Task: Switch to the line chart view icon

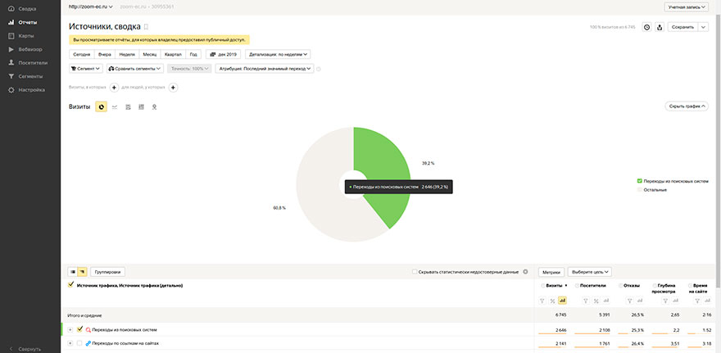Action: pyautogui.click(x=115, y=106)
